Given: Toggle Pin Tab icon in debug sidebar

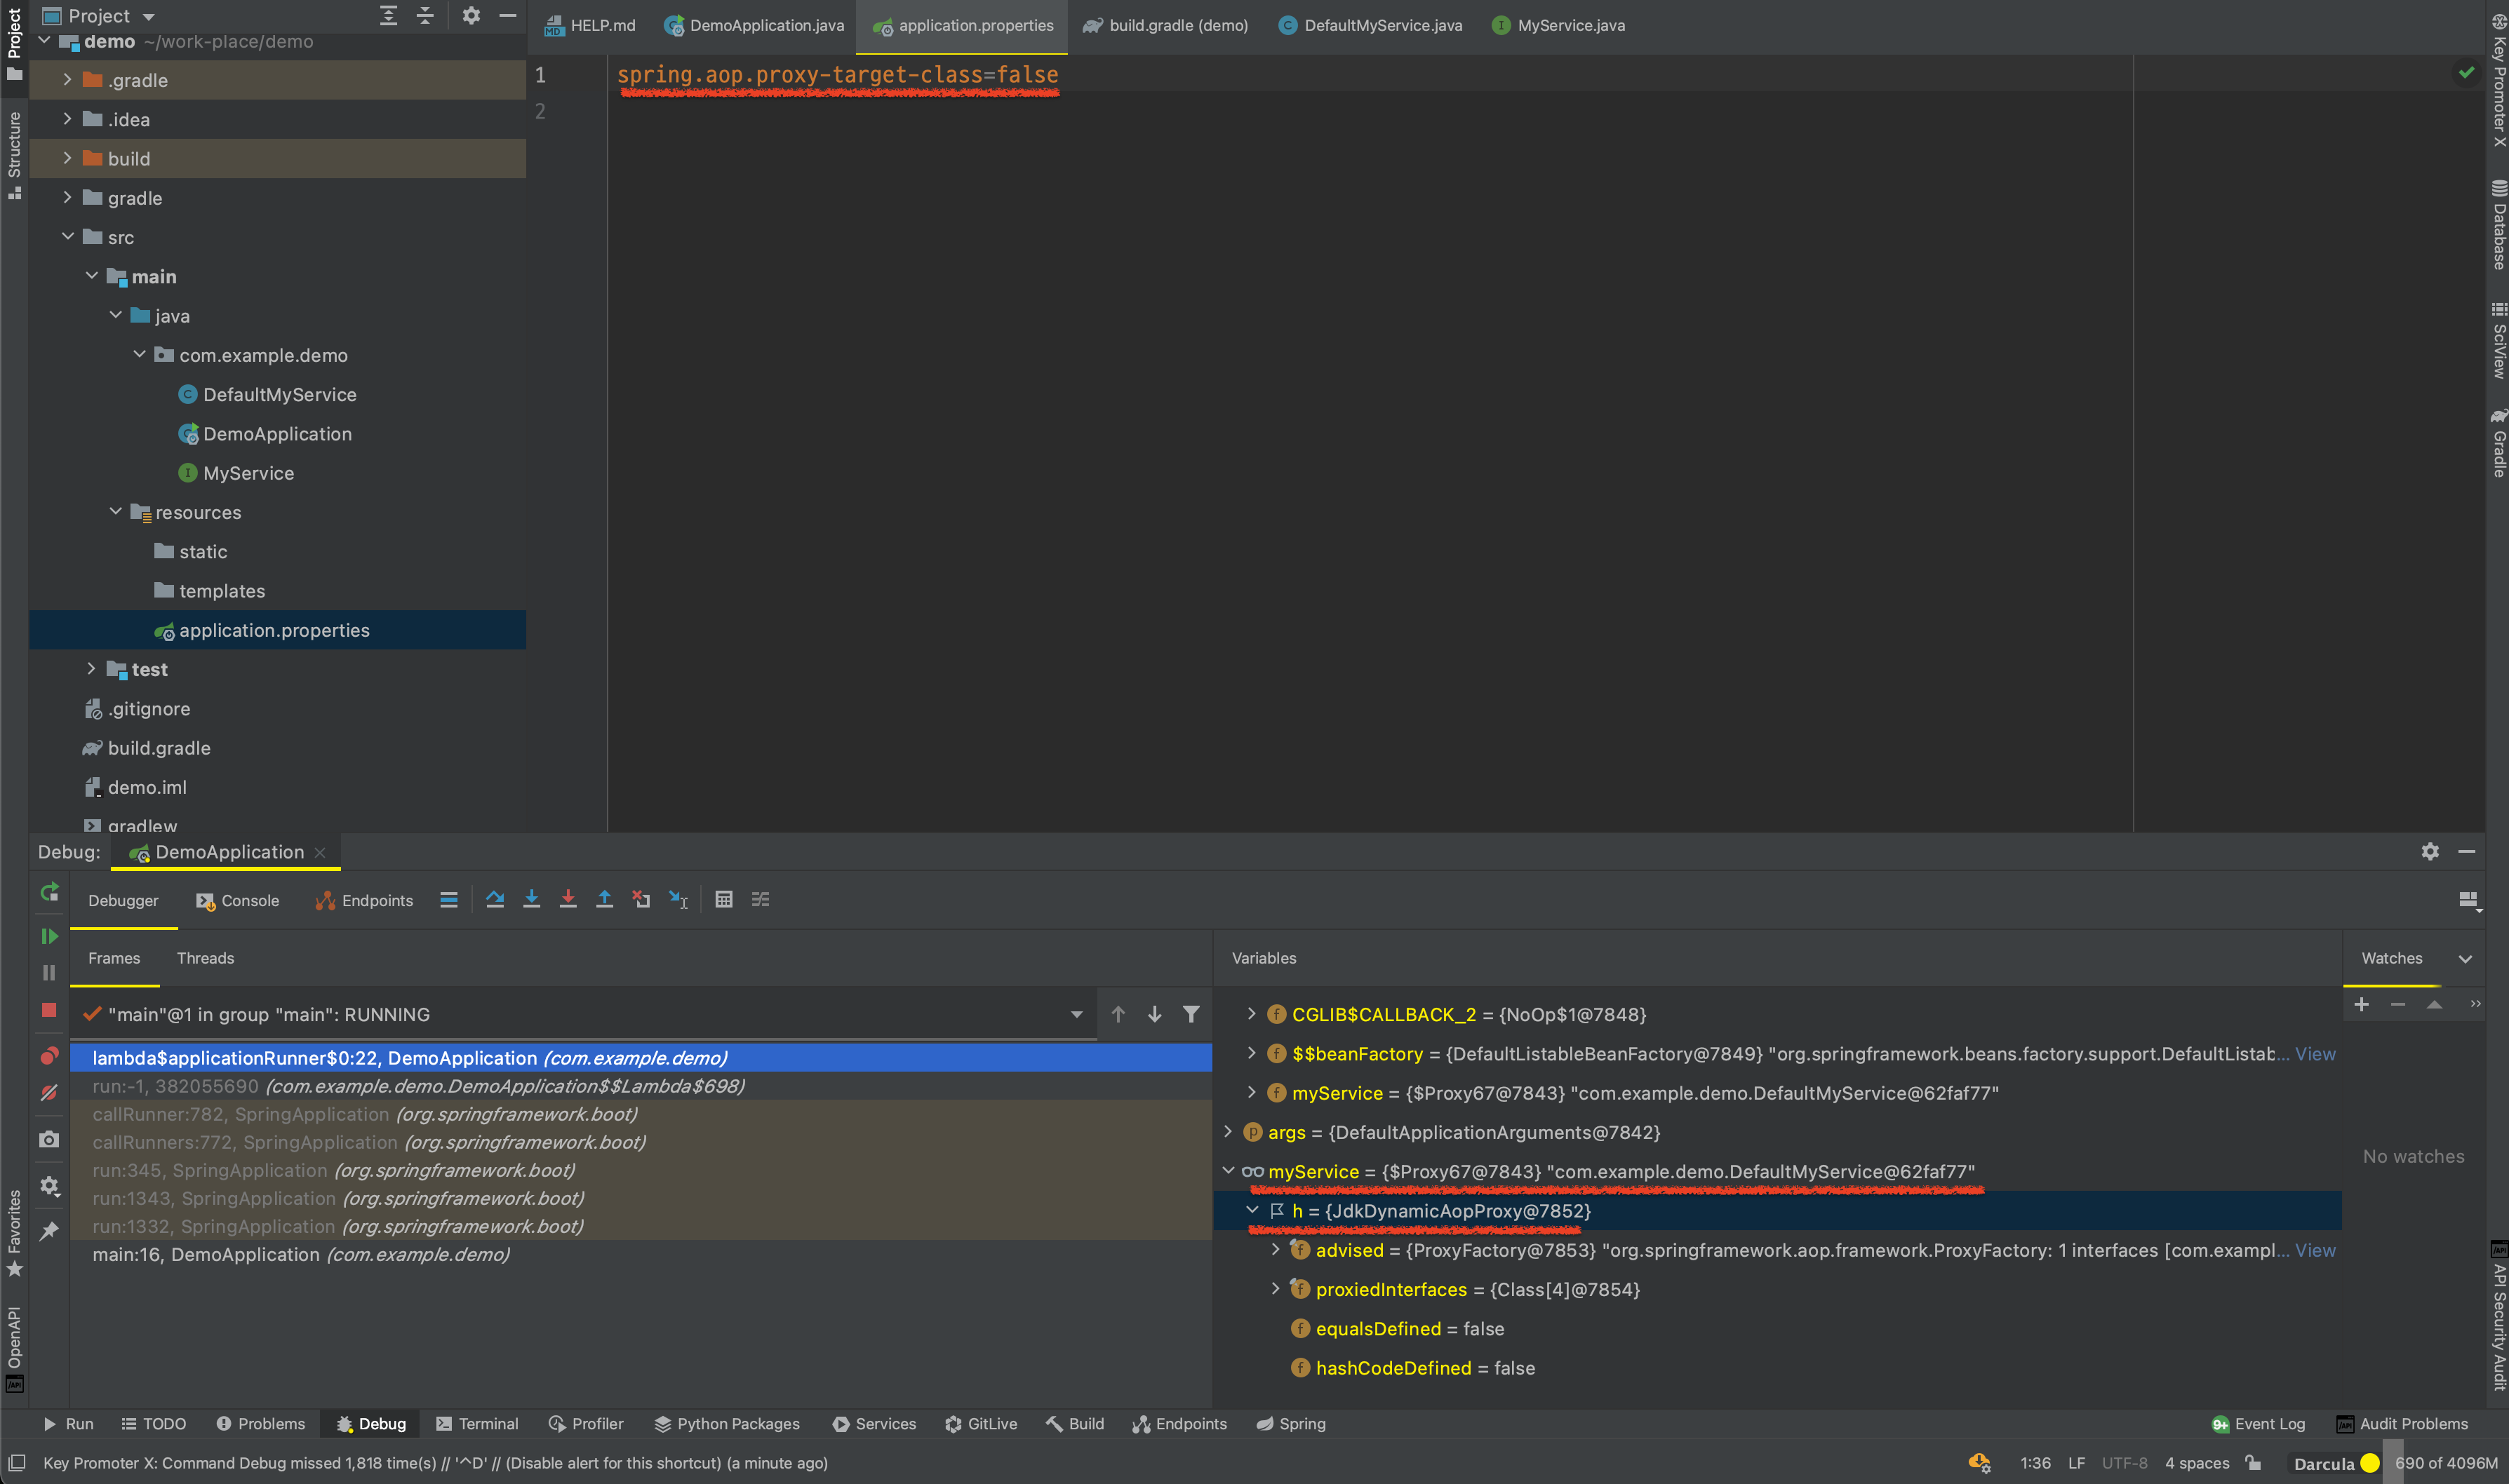Looking at the screenshot, I should pos(48,1231).
